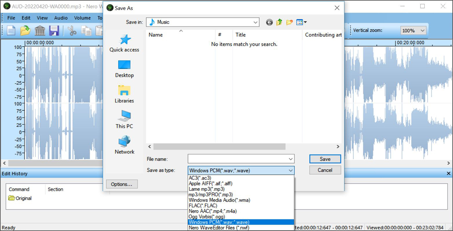This screenshot has height=231, width=453.
Task: Select Windows Media Audio file type
Action: click(241, 200)
